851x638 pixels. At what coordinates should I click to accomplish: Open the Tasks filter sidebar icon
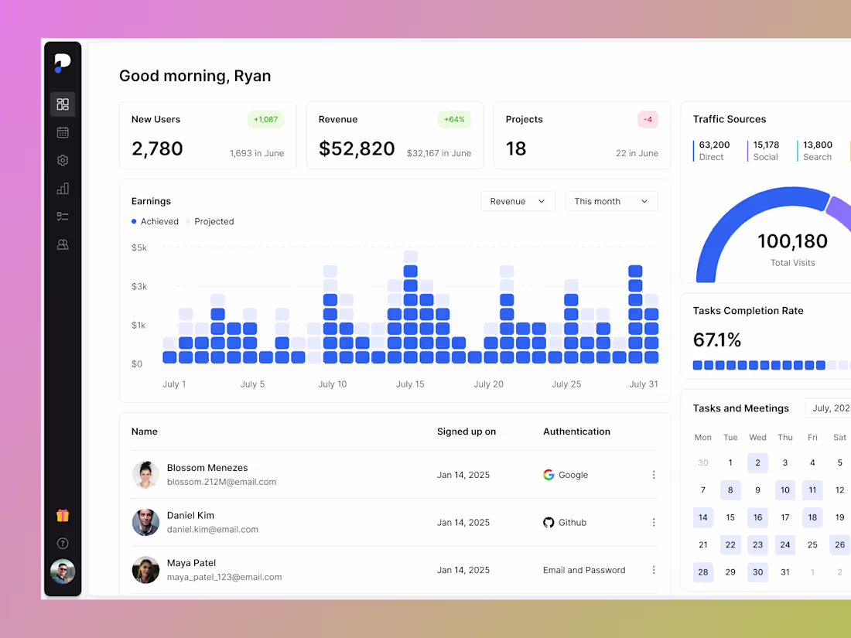pyautogui.click(x=63, y=216)
